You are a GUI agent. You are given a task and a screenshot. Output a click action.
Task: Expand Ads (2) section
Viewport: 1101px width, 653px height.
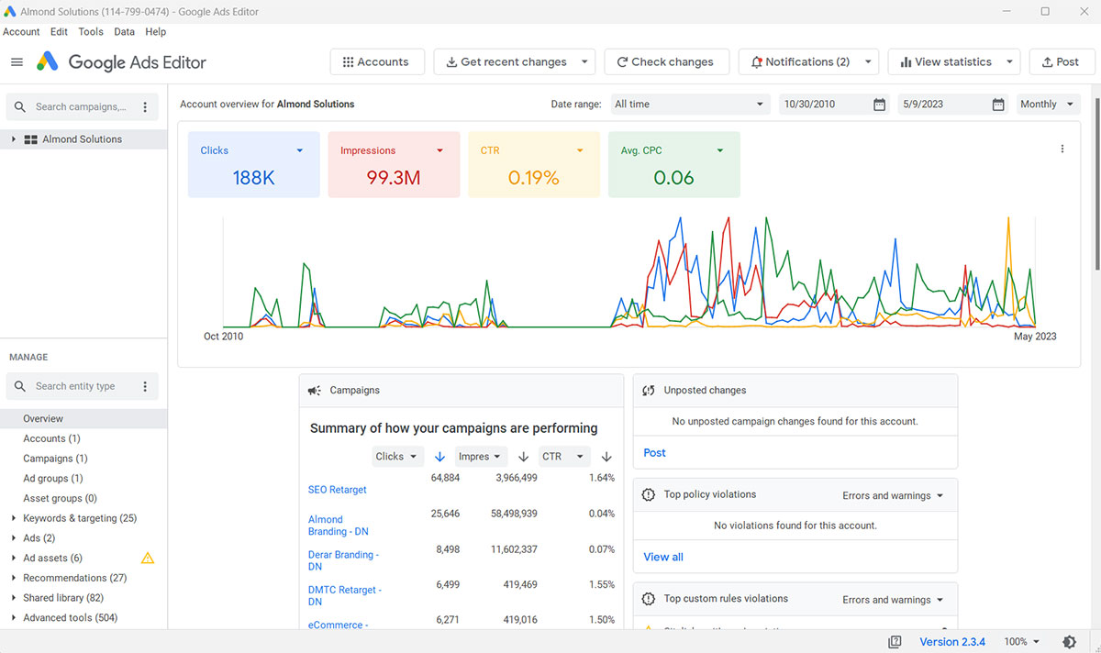pos(13,538)
